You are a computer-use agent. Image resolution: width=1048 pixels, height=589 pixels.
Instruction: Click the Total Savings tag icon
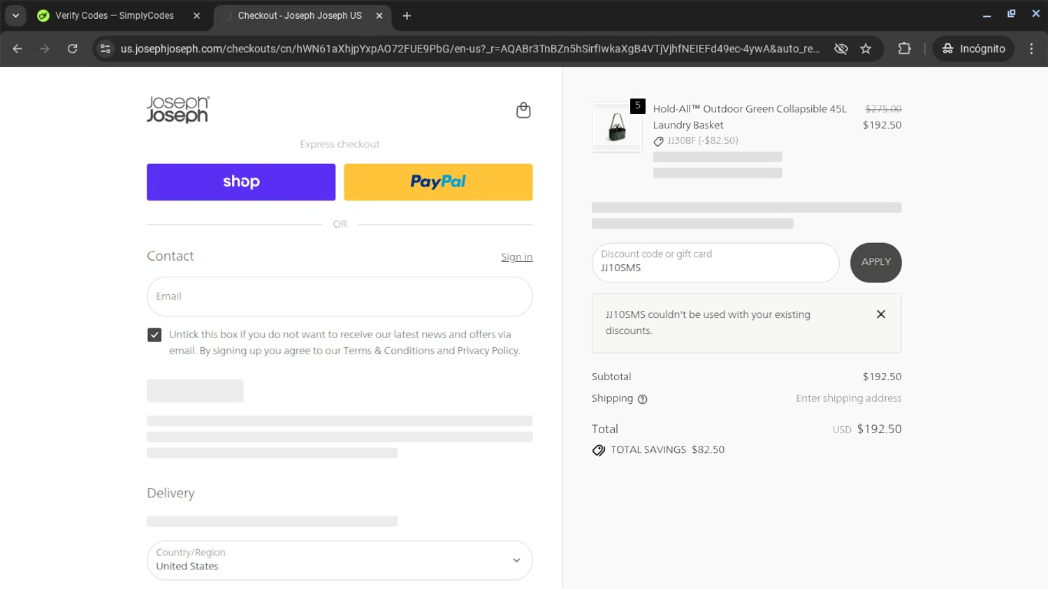[599, 450]
